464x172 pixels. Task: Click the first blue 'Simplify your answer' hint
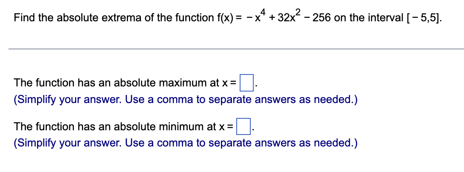coord(186,100)
